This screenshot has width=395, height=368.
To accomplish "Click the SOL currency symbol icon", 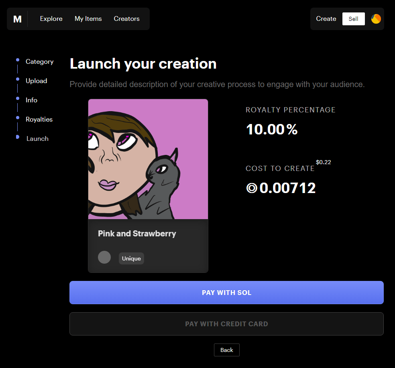I will tap(252, 188).
